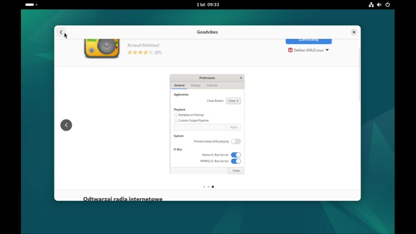Go back using the header back arrow

pos(61,32)
